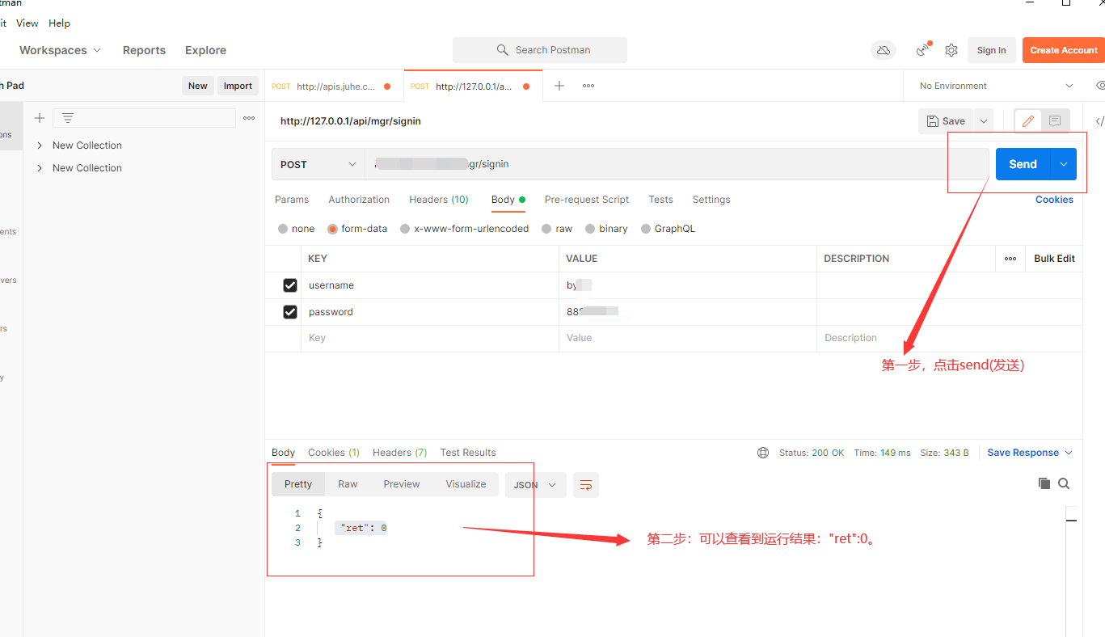Toggle the wrap lines icon
Viewport: 1105px width, 637px height.
[x=586, y=485]
